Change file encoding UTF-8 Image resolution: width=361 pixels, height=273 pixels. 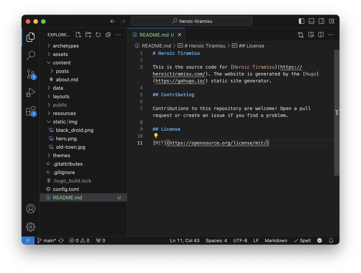pos(240,241)
